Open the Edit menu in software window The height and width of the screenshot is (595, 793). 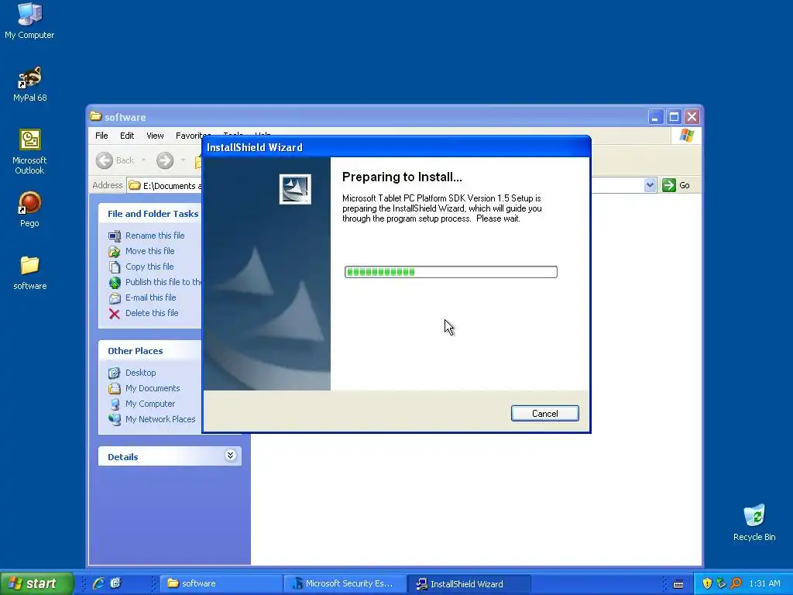coord(127,136)
